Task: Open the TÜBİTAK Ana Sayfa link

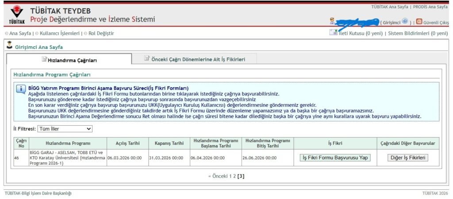Action: (389, 7)
